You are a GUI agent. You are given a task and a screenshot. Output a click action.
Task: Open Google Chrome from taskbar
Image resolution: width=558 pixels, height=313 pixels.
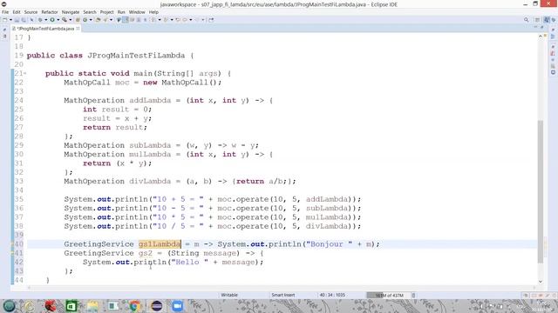coord(135,306)
